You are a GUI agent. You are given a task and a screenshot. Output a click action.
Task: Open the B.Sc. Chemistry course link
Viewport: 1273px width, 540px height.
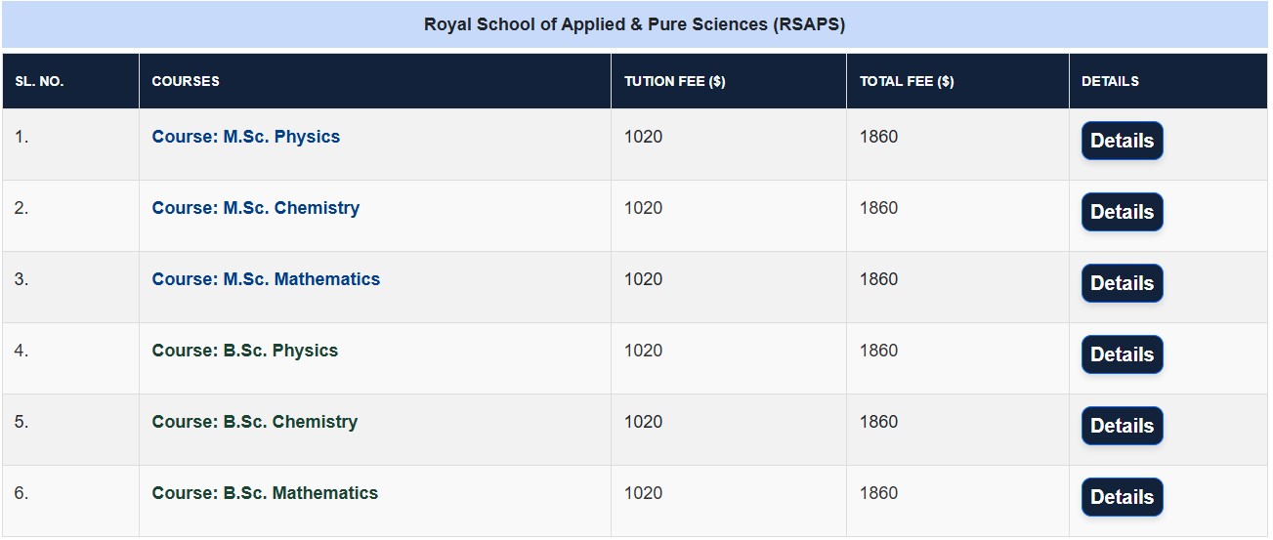click(255, 422)
